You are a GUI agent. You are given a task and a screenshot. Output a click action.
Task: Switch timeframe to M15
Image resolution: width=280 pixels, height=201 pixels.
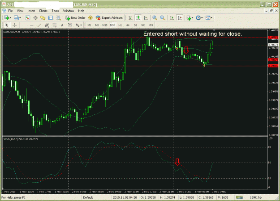(105, 25)
